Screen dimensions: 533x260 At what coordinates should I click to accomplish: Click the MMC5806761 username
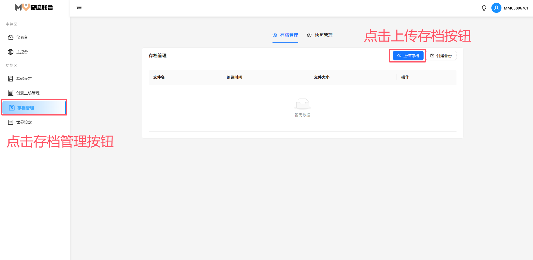(x=516, y=8)
